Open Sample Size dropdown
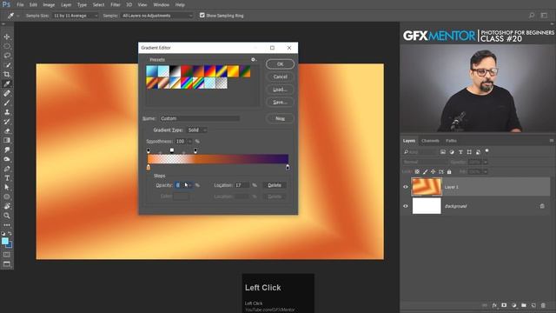 tap(76, 16)
